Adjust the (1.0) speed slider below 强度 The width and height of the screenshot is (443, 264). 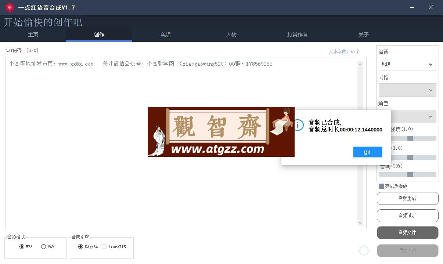pos(410,157)
